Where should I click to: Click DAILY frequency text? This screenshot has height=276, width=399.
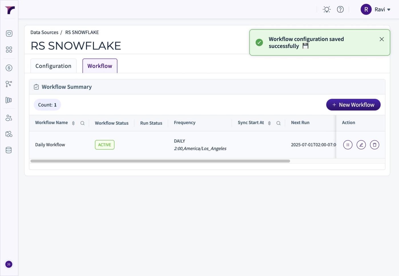[180, 141]
